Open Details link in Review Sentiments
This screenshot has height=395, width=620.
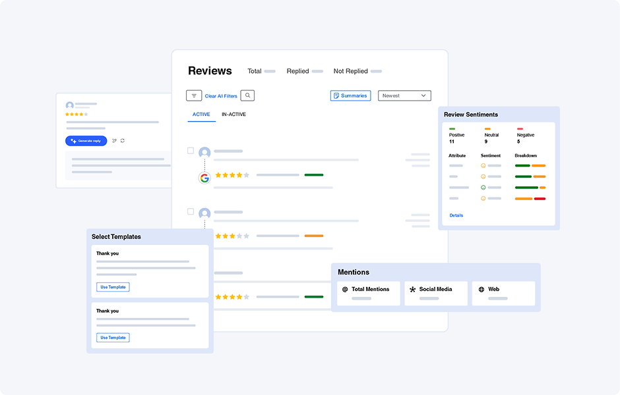pyautogui.click(x=456, y=215)
